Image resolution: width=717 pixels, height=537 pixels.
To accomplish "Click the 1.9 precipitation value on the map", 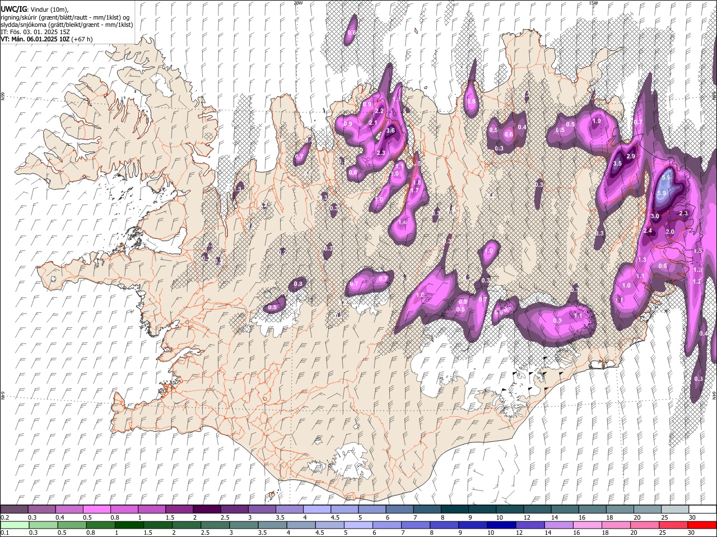I will 597,121.
